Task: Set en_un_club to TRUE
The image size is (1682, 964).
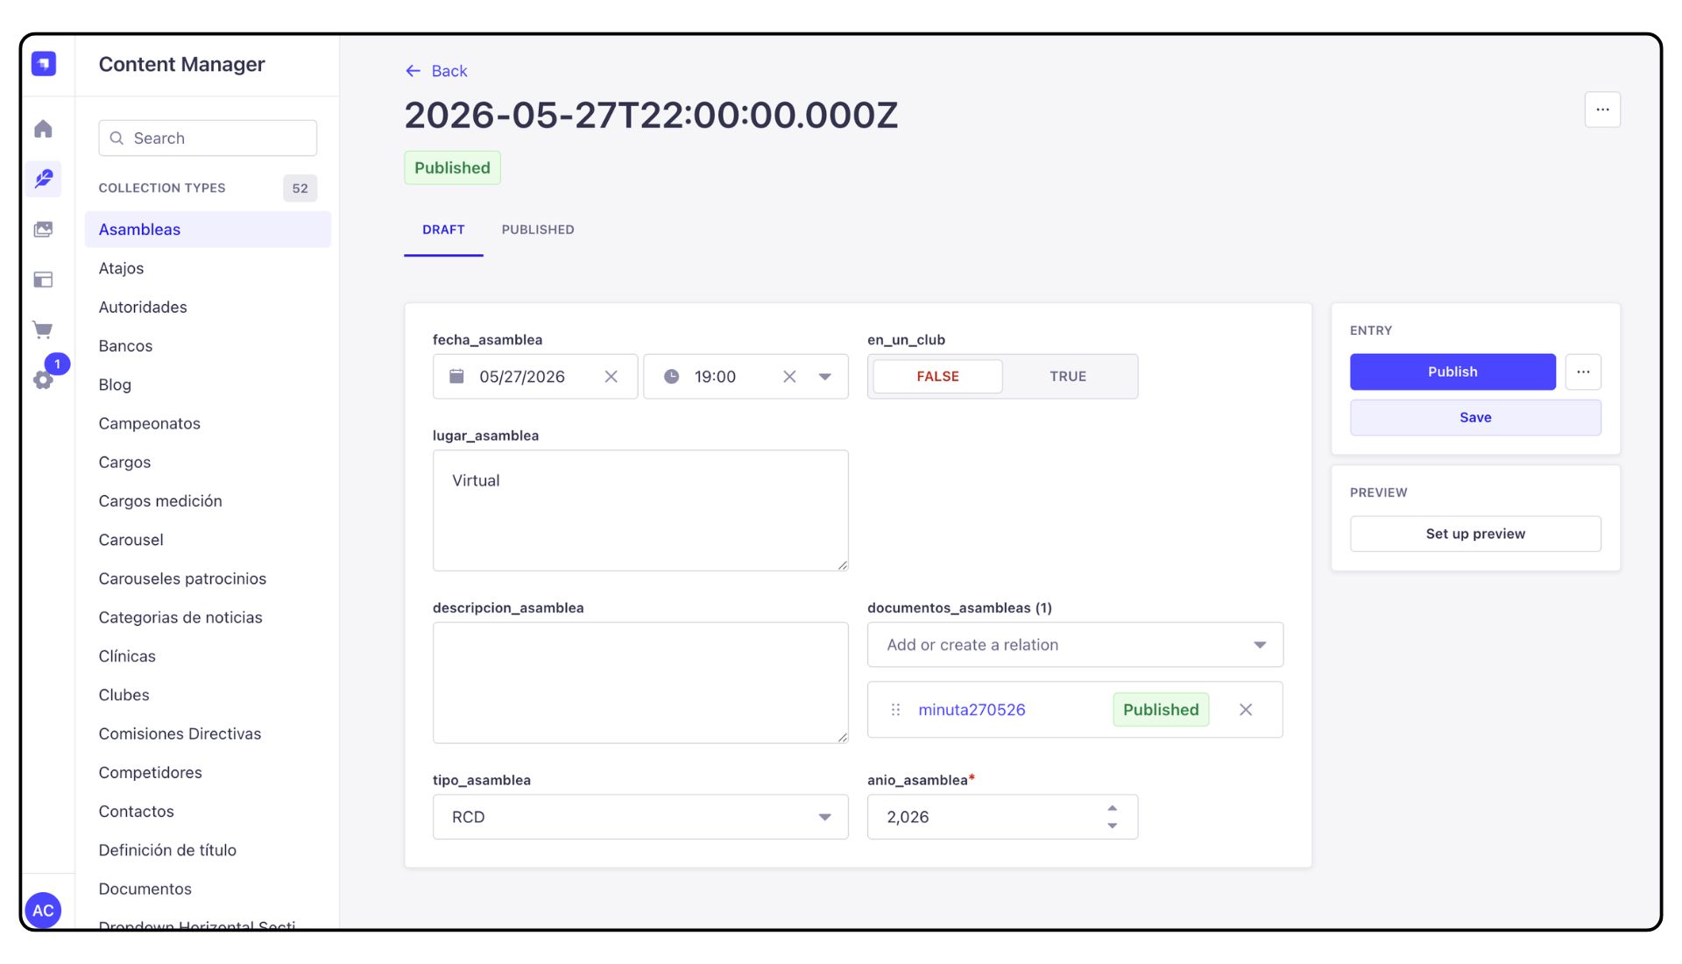Action: coord(1068,376)
